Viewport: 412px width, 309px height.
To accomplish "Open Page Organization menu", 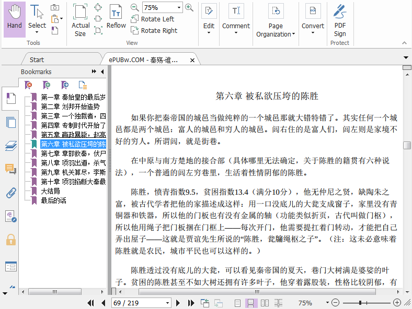I will (276, 20).
